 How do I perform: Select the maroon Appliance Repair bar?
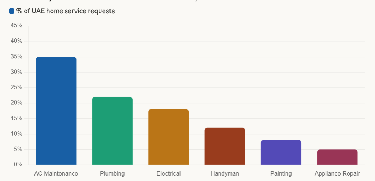click(337, 157)
